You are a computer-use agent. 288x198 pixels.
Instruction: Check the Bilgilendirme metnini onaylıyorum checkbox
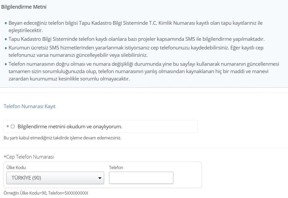click(13, 126)
